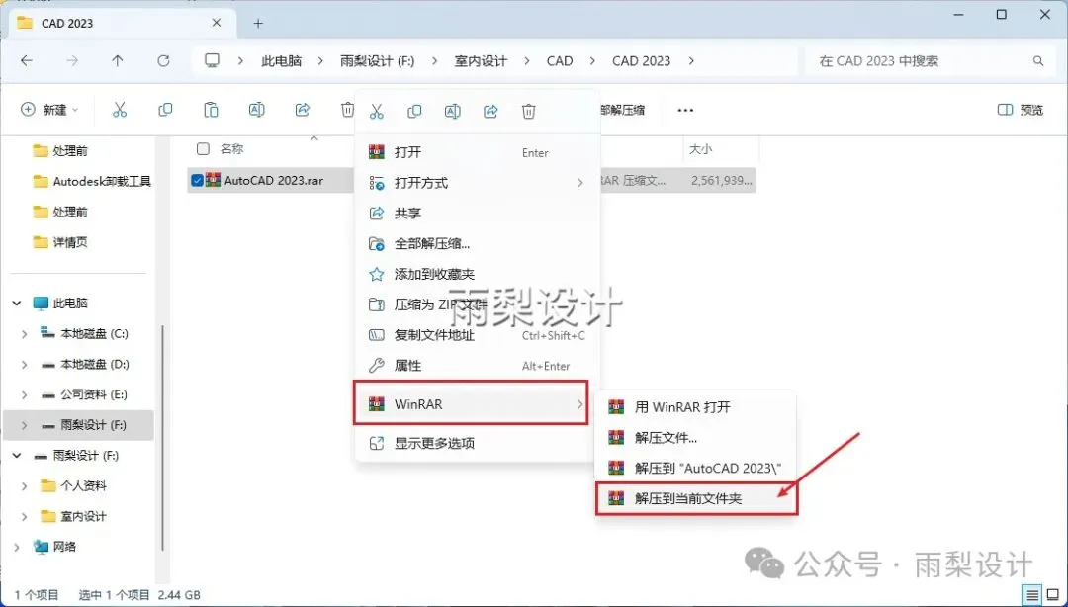1068x607 pixels.
Task: Click the Cut icon in explorer toolbar
Action: 120,110
